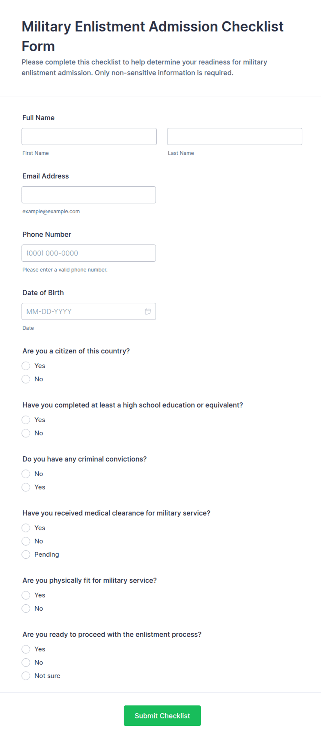Click the Last Name input field
Screen dimensions: 321x743
point(234,137)
